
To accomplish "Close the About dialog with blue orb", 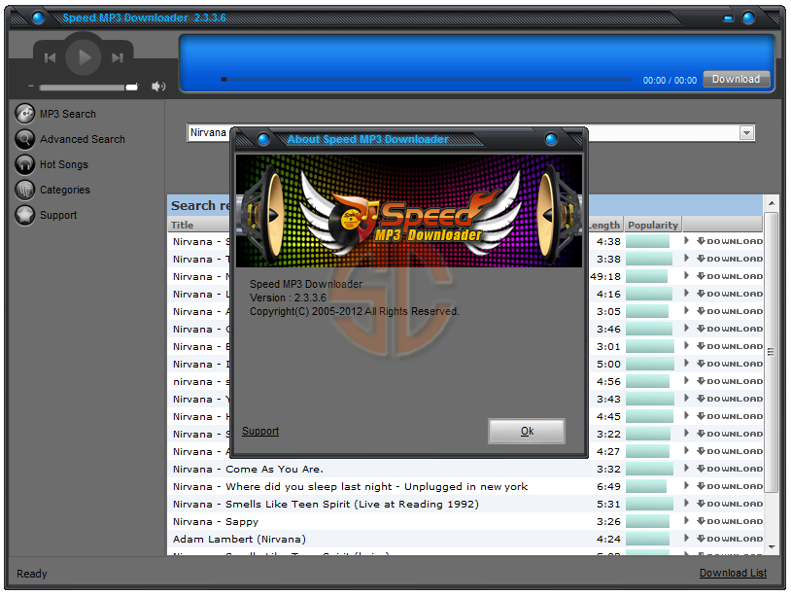I will [x=551, y=139].
